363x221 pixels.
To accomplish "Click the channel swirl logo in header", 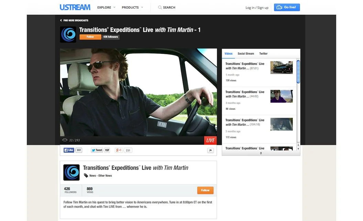I will 68,34.
